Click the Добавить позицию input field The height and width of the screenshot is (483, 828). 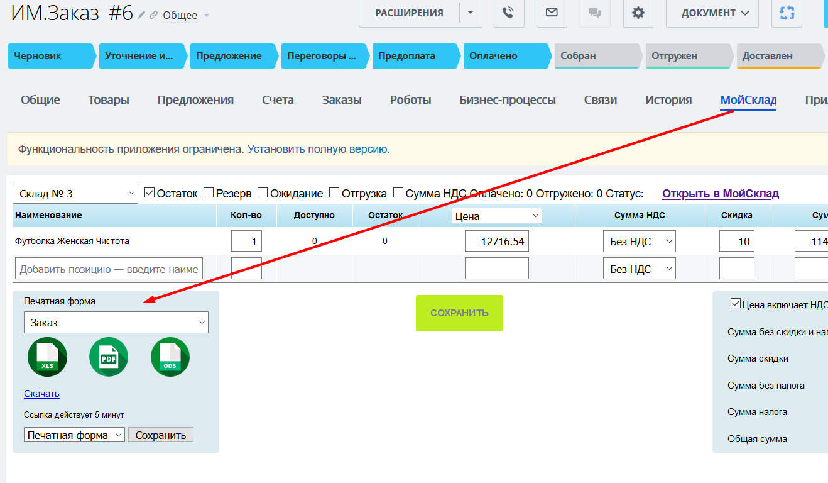(109, 269)
